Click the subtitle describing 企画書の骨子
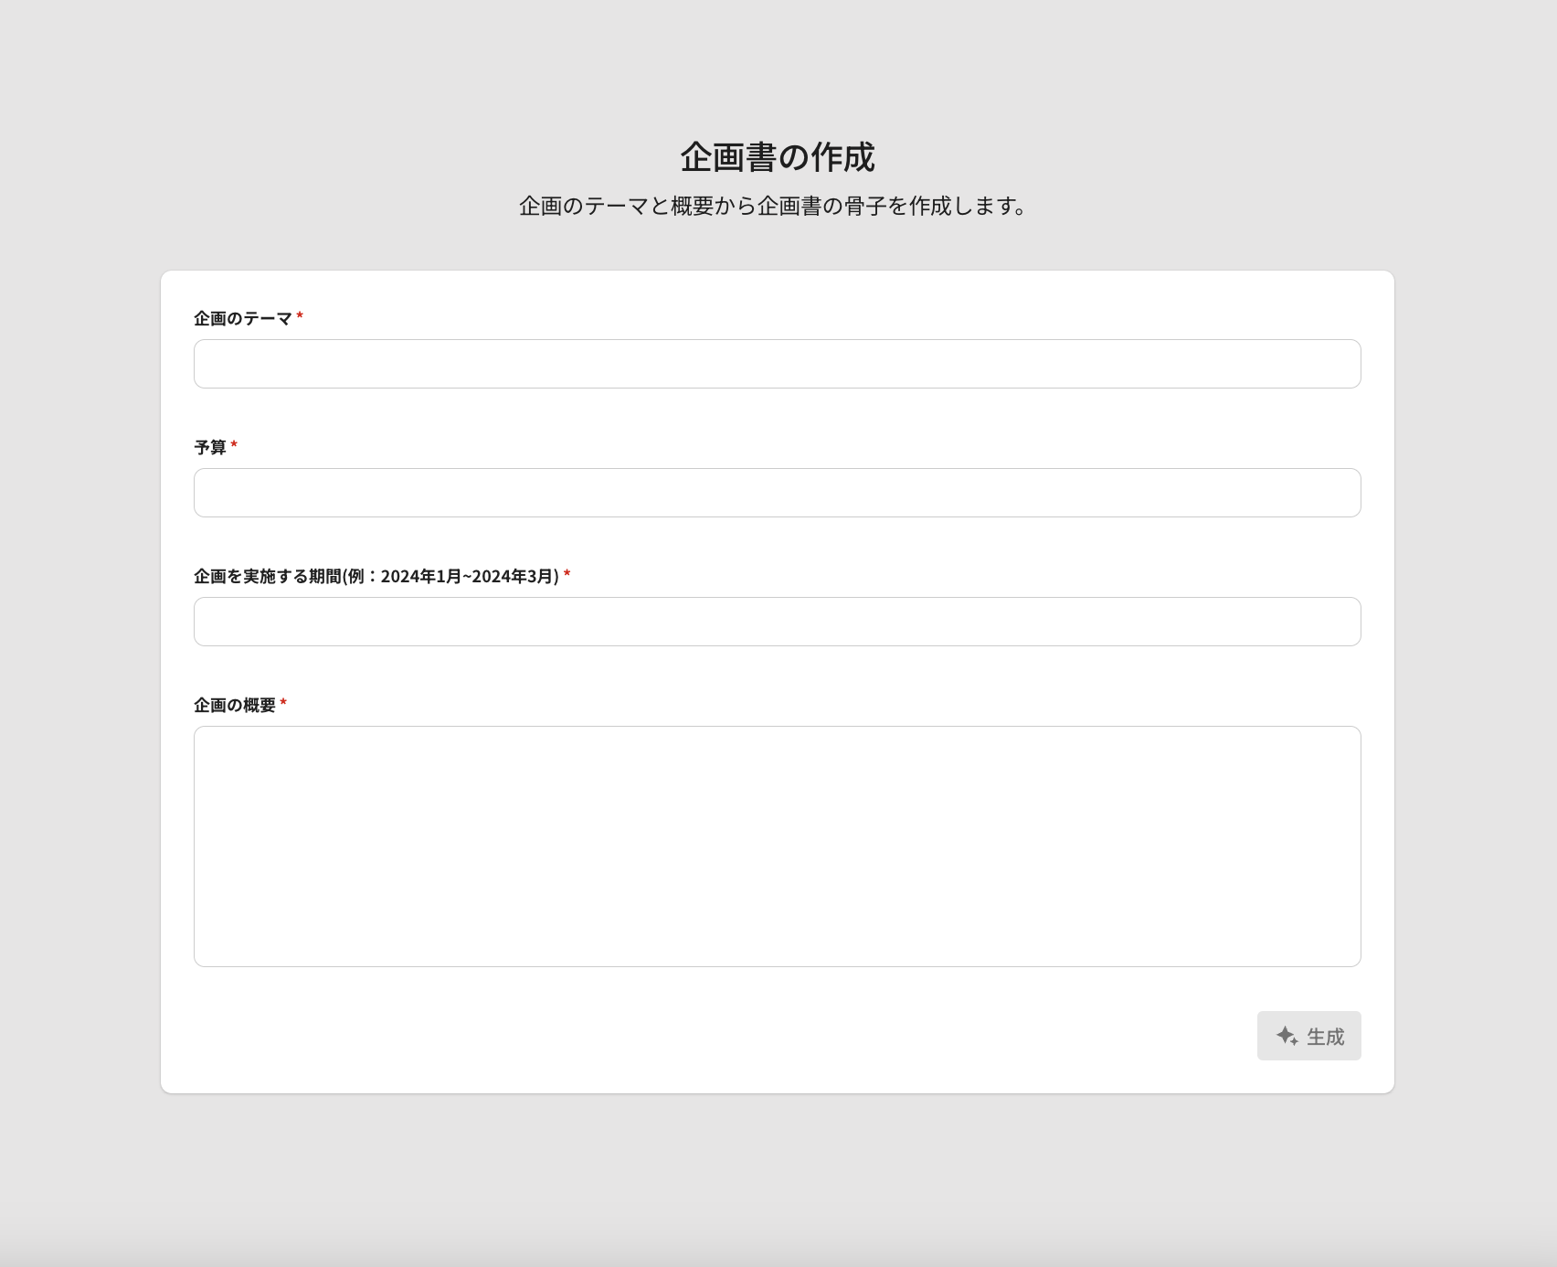The width and height of the screenshot is (1557, 1267). (773, 207)
